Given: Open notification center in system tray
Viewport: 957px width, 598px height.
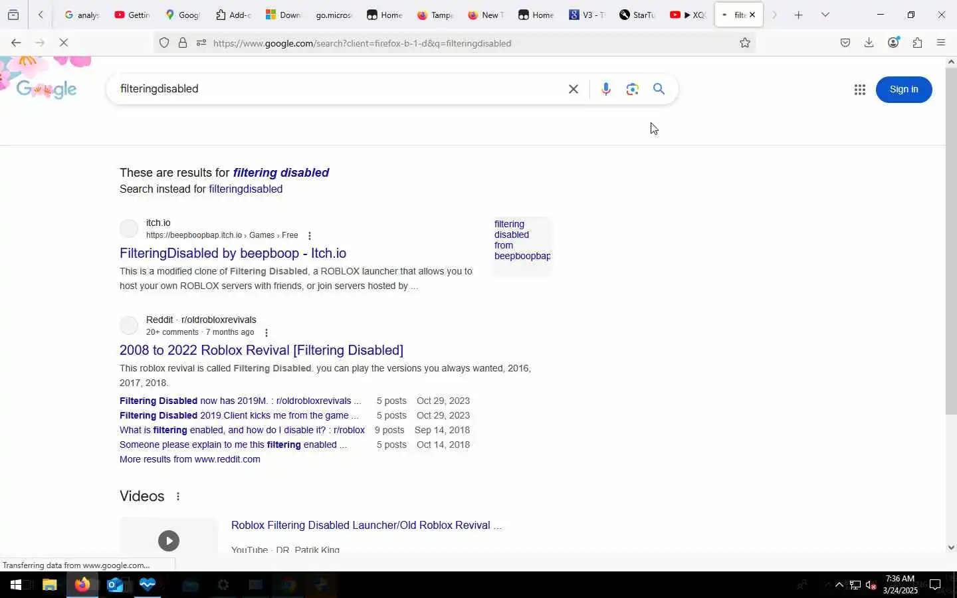Looking at the screenshot, I should click(935, 585).
